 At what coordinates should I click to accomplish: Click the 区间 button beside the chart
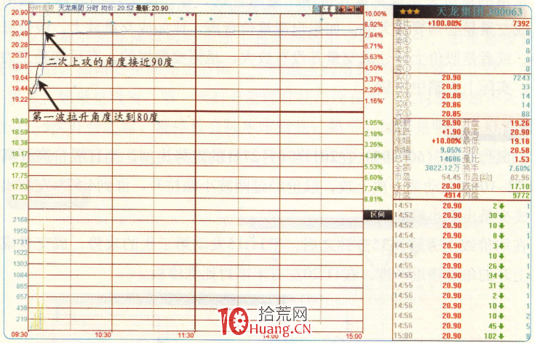pos(378,214)
